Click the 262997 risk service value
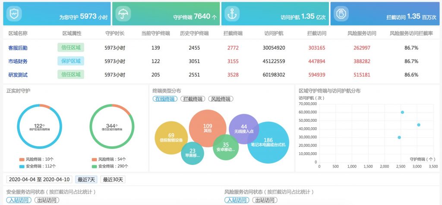Screen dimensions: 442x205 tap(362, 48)
